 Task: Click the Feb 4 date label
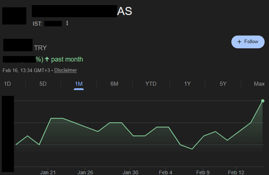point(166,172)
